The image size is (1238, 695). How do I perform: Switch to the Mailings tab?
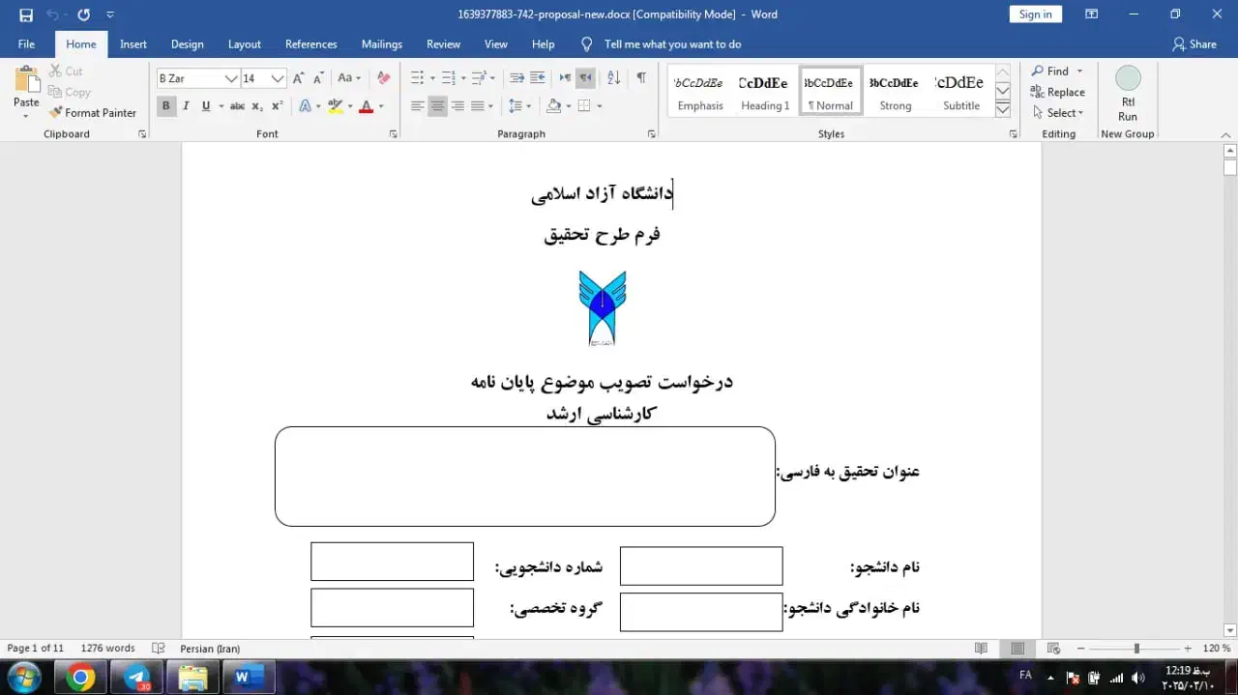point(382,44)
